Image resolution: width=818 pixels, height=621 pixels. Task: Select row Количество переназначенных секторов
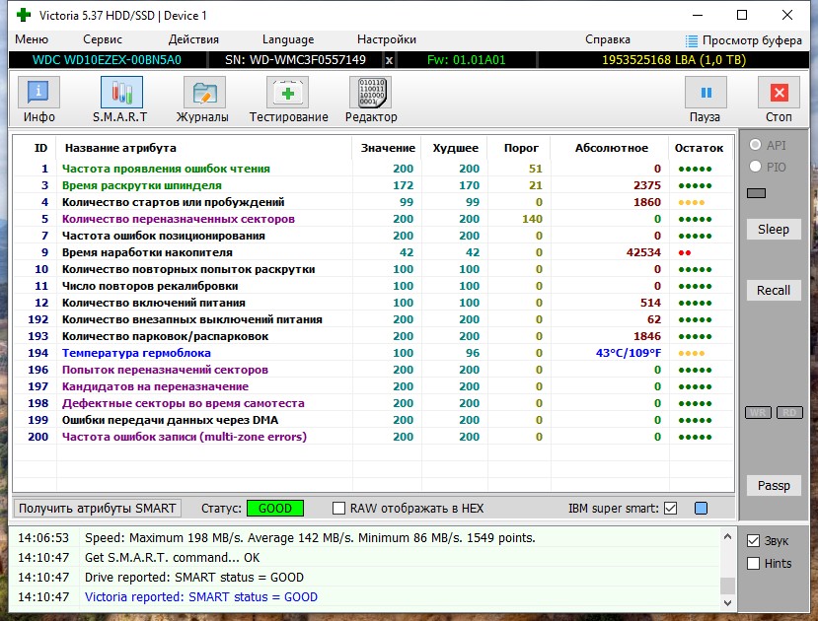(373, 219)
